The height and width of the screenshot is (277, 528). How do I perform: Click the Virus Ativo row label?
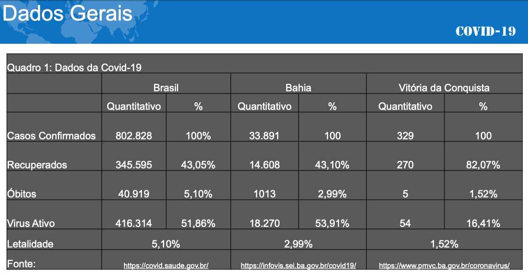tap(31, 223)
